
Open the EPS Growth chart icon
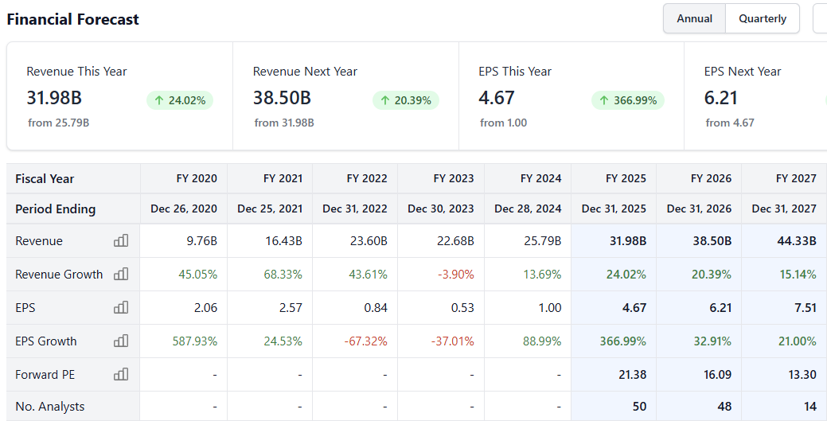(x=121, y=341)
